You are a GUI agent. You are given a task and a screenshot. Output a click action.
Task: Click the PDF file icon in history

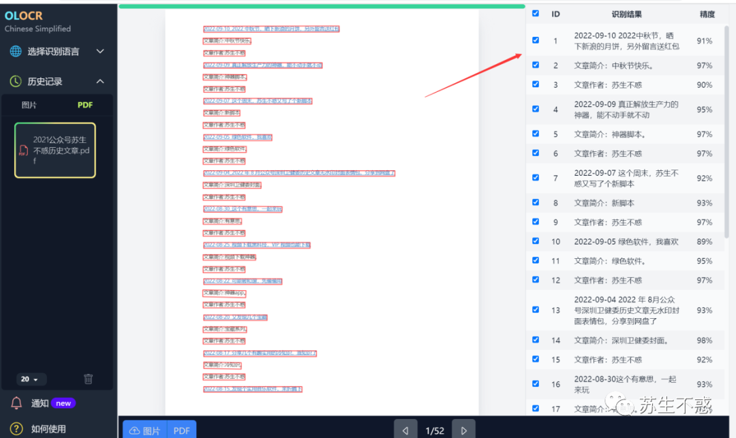[x=23, y=151]
